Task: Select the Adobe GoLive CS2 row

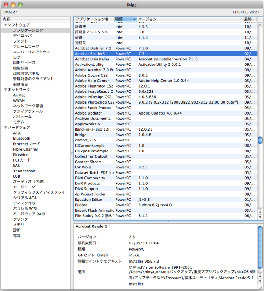Action: [x=166, y=75]
